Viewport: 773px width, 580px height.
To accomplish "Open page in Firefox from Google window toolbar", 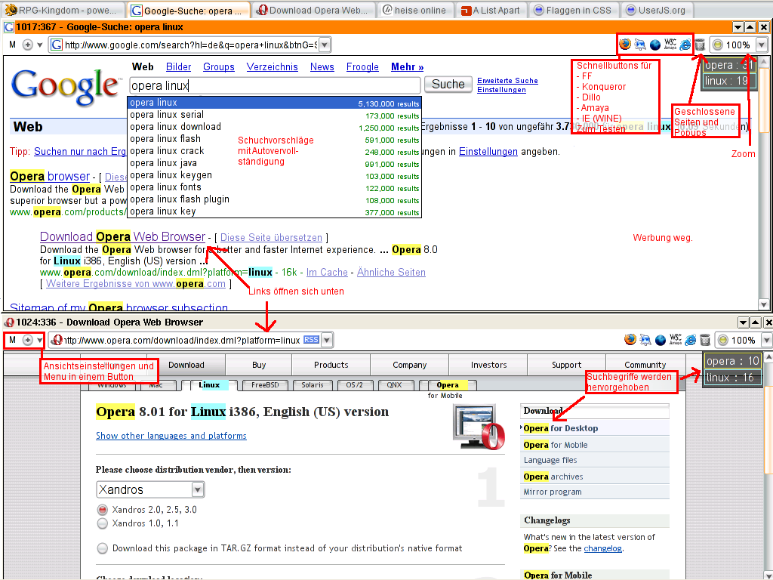I will (624, 45).
